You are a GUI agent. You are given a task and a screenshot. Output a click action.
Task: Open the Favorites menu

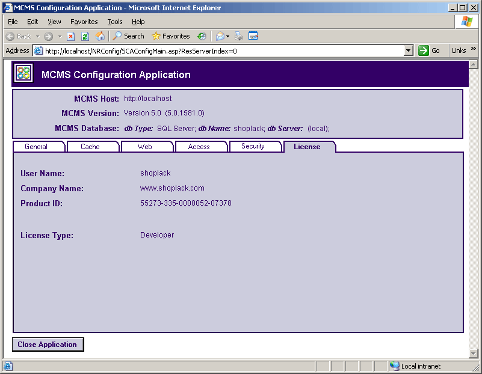tap(84, 22)
